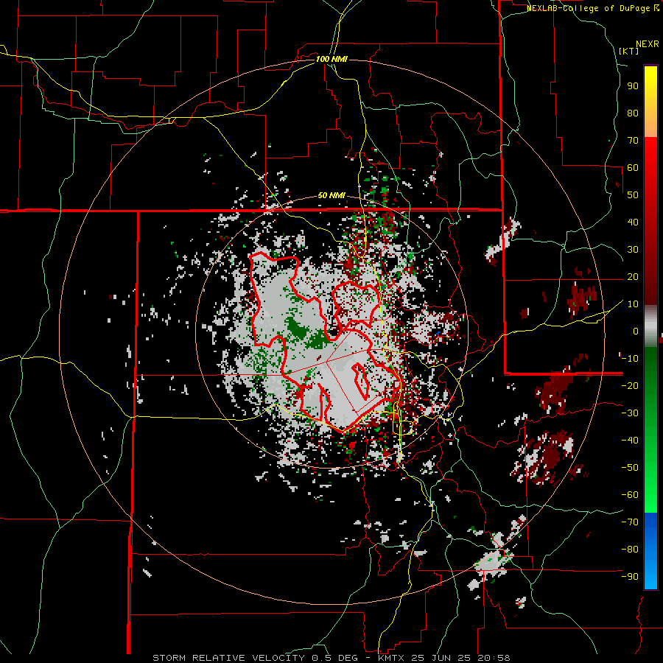Screen dimensions: 663x663
Task: Click the -50 value on velocity scale
Action: point(630,468)
